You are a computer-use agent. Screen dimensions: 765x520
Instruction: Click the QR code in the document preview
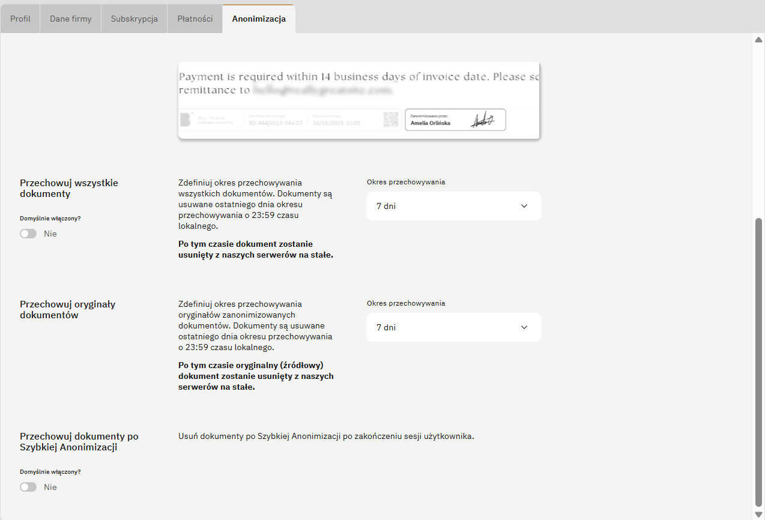point(392,119)
